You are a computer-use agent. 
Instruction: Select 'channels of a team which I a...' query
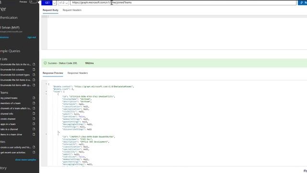point(16,108)
